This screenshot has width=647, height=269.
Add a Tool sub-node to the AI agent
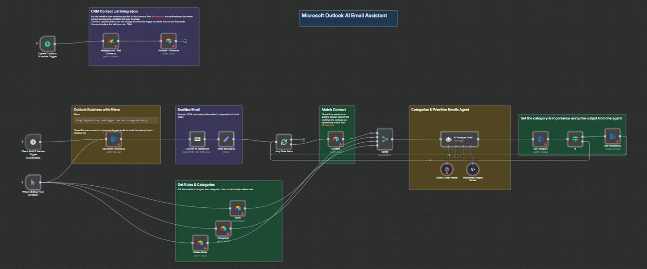(463, 156)
